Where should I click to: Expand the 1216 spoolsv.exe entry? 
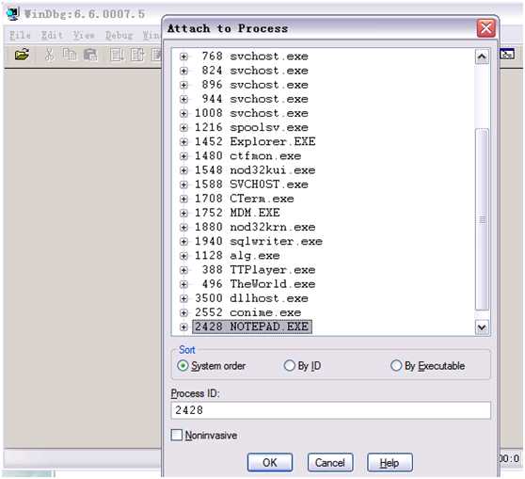coord(183,128)
